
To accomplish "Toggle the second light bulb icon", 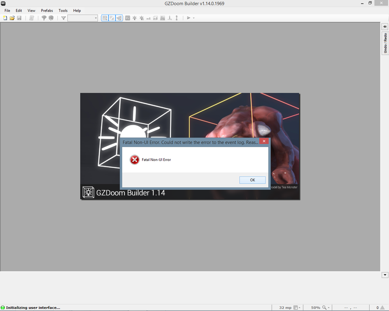I will 142,18.
